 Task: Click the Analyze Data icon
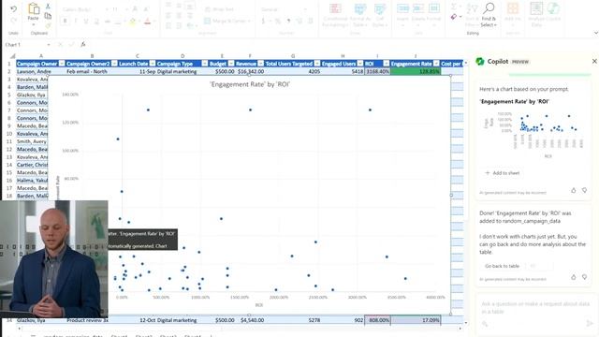click(536, 8)
